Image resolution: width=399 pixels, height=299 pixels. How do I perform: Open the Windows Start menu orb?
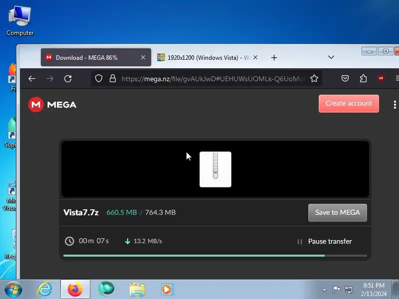coord(13,290)
